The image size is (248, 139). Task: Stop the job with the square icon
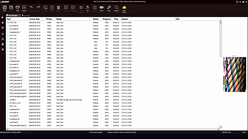pos(3,23)
